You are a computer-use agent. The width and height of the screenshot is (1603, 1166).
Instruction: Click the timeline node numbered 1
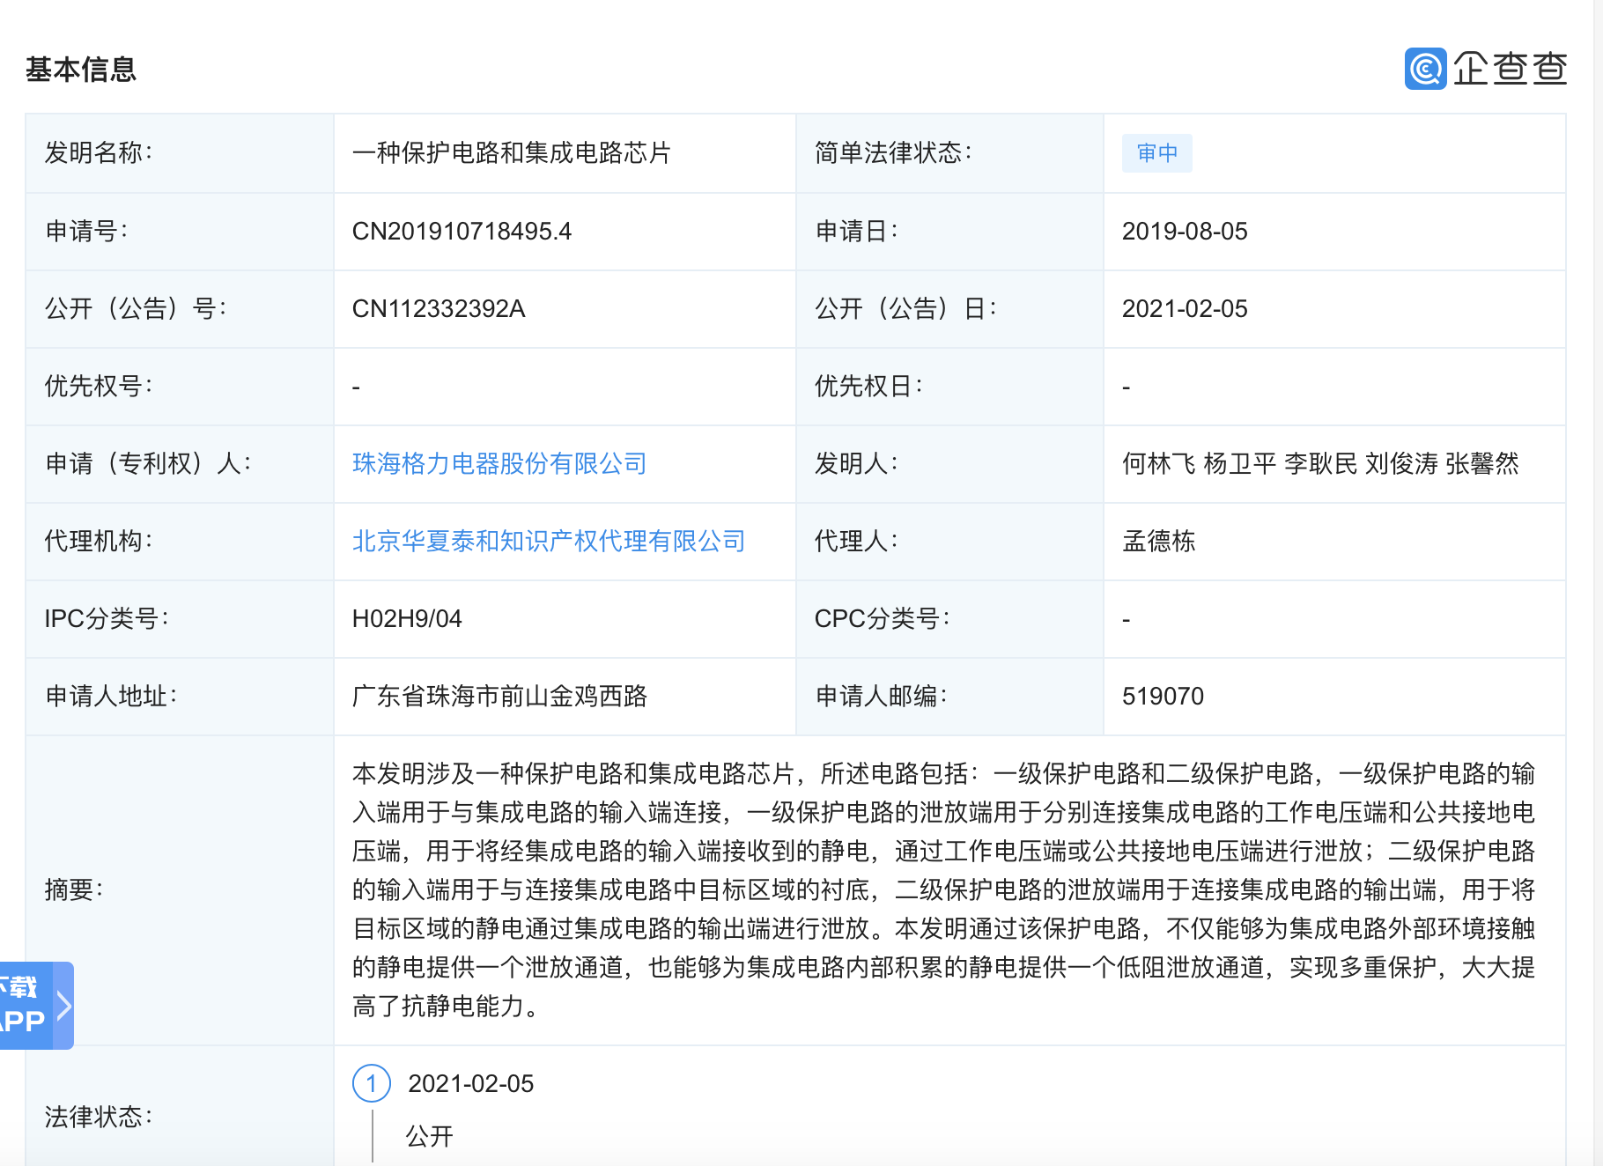[x=373, y=1084]
